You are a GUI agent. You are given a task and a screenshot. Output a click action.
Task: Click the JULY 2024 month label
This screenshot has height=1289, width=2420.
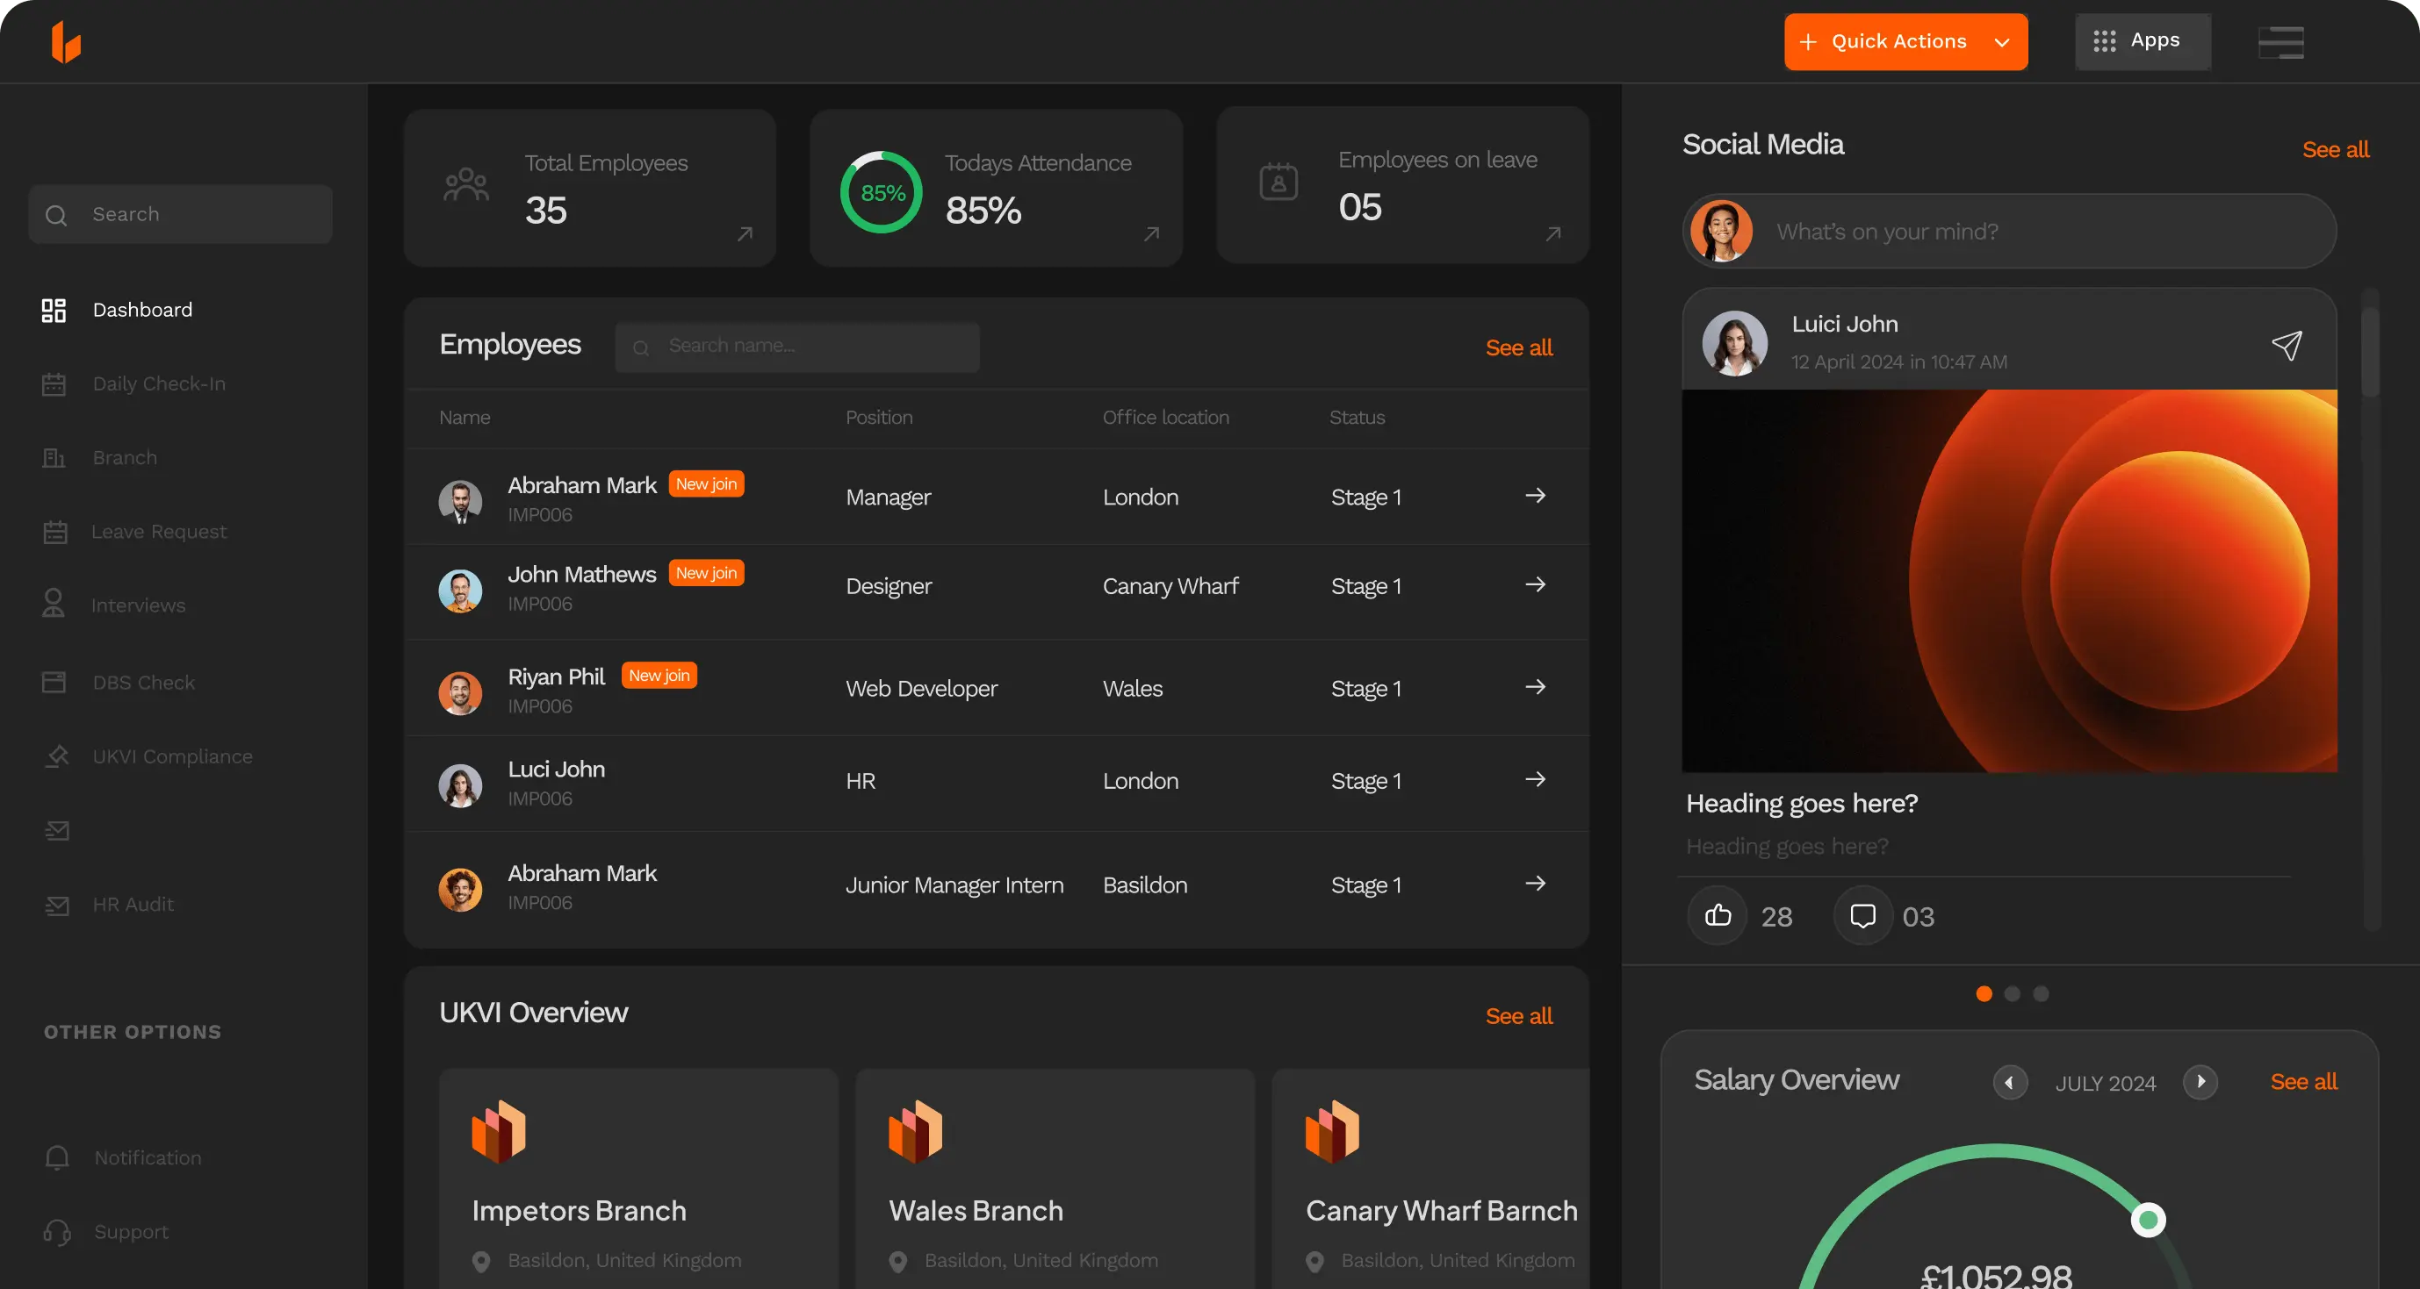point(2106,1084)
